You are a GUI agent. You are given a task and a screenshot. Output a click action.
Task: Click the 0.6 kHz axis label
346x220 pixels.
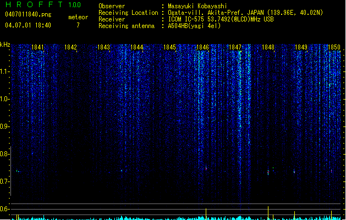tap(4, 209)
